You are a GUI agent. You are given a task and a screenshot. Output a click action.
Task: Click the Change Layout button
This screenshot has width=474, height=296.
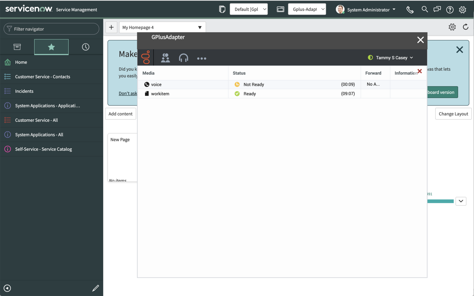coord(453,114)
